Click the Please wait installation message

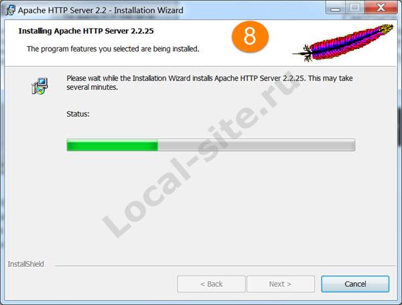point(210,82)
